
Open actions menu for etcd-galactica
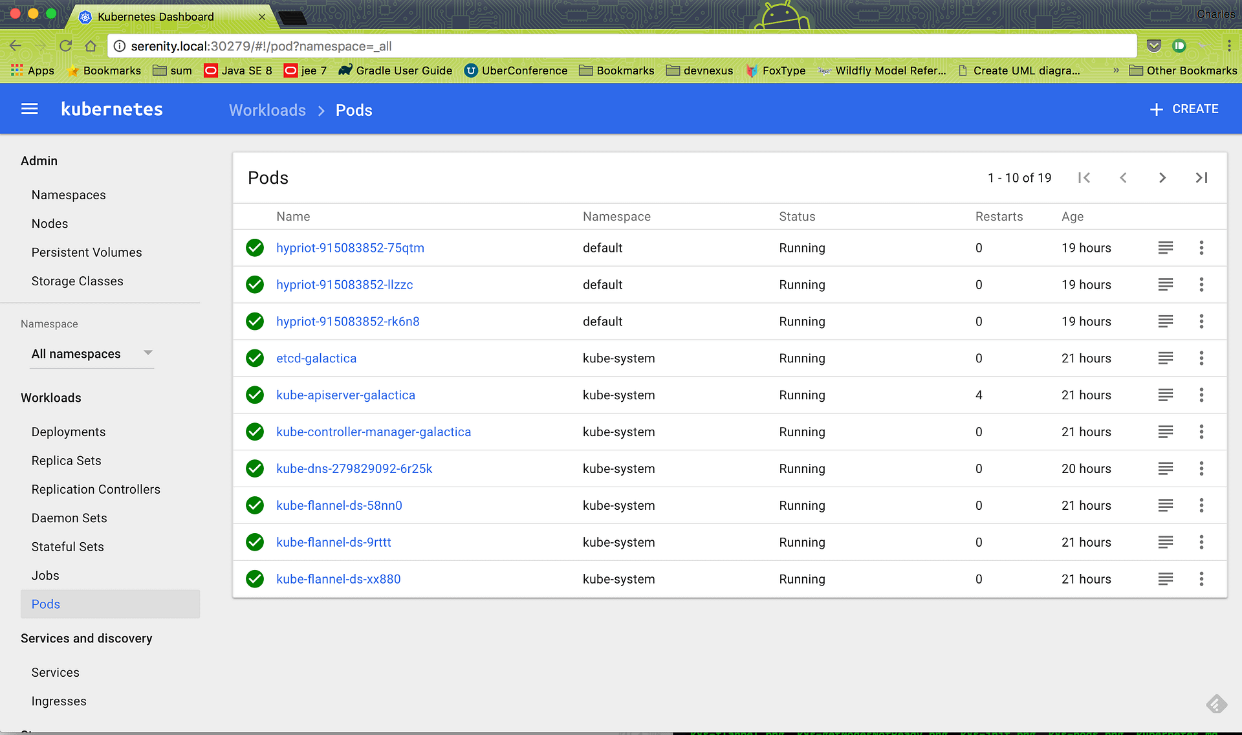[1201, 358]
